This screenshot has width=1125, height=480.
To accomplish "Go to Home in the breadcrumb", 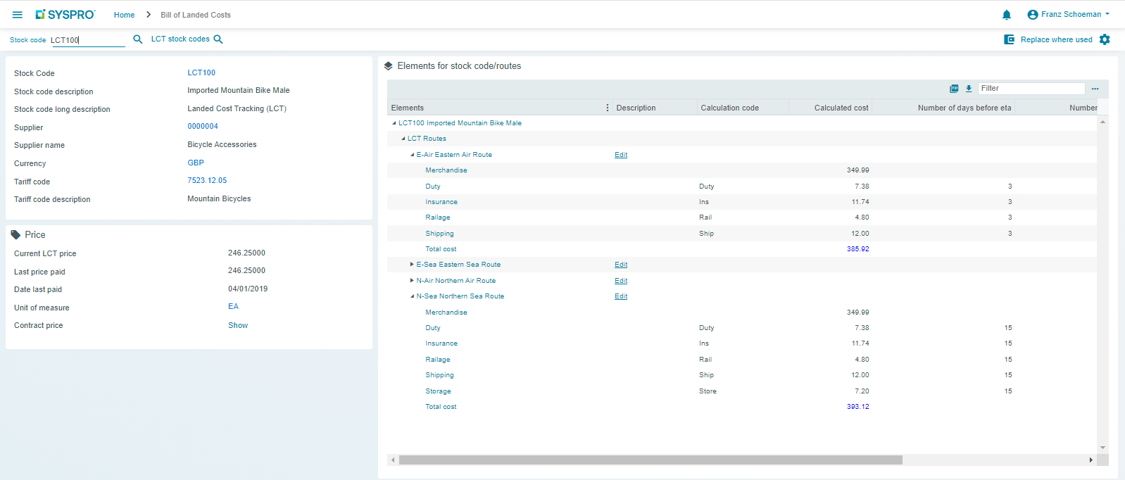I will point(124,15).
